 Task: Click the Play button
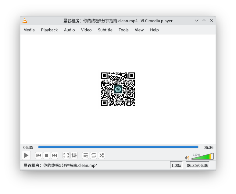pos(26,155)
